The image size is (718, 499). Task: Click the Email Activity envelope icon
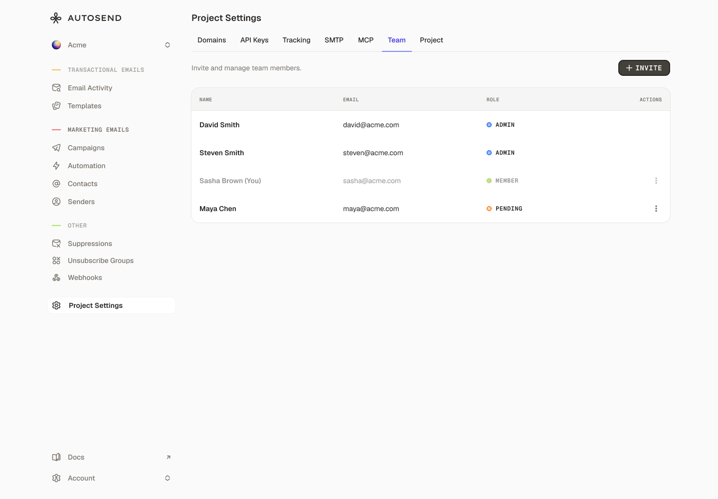pyautogui.click(x=56, y=88)
